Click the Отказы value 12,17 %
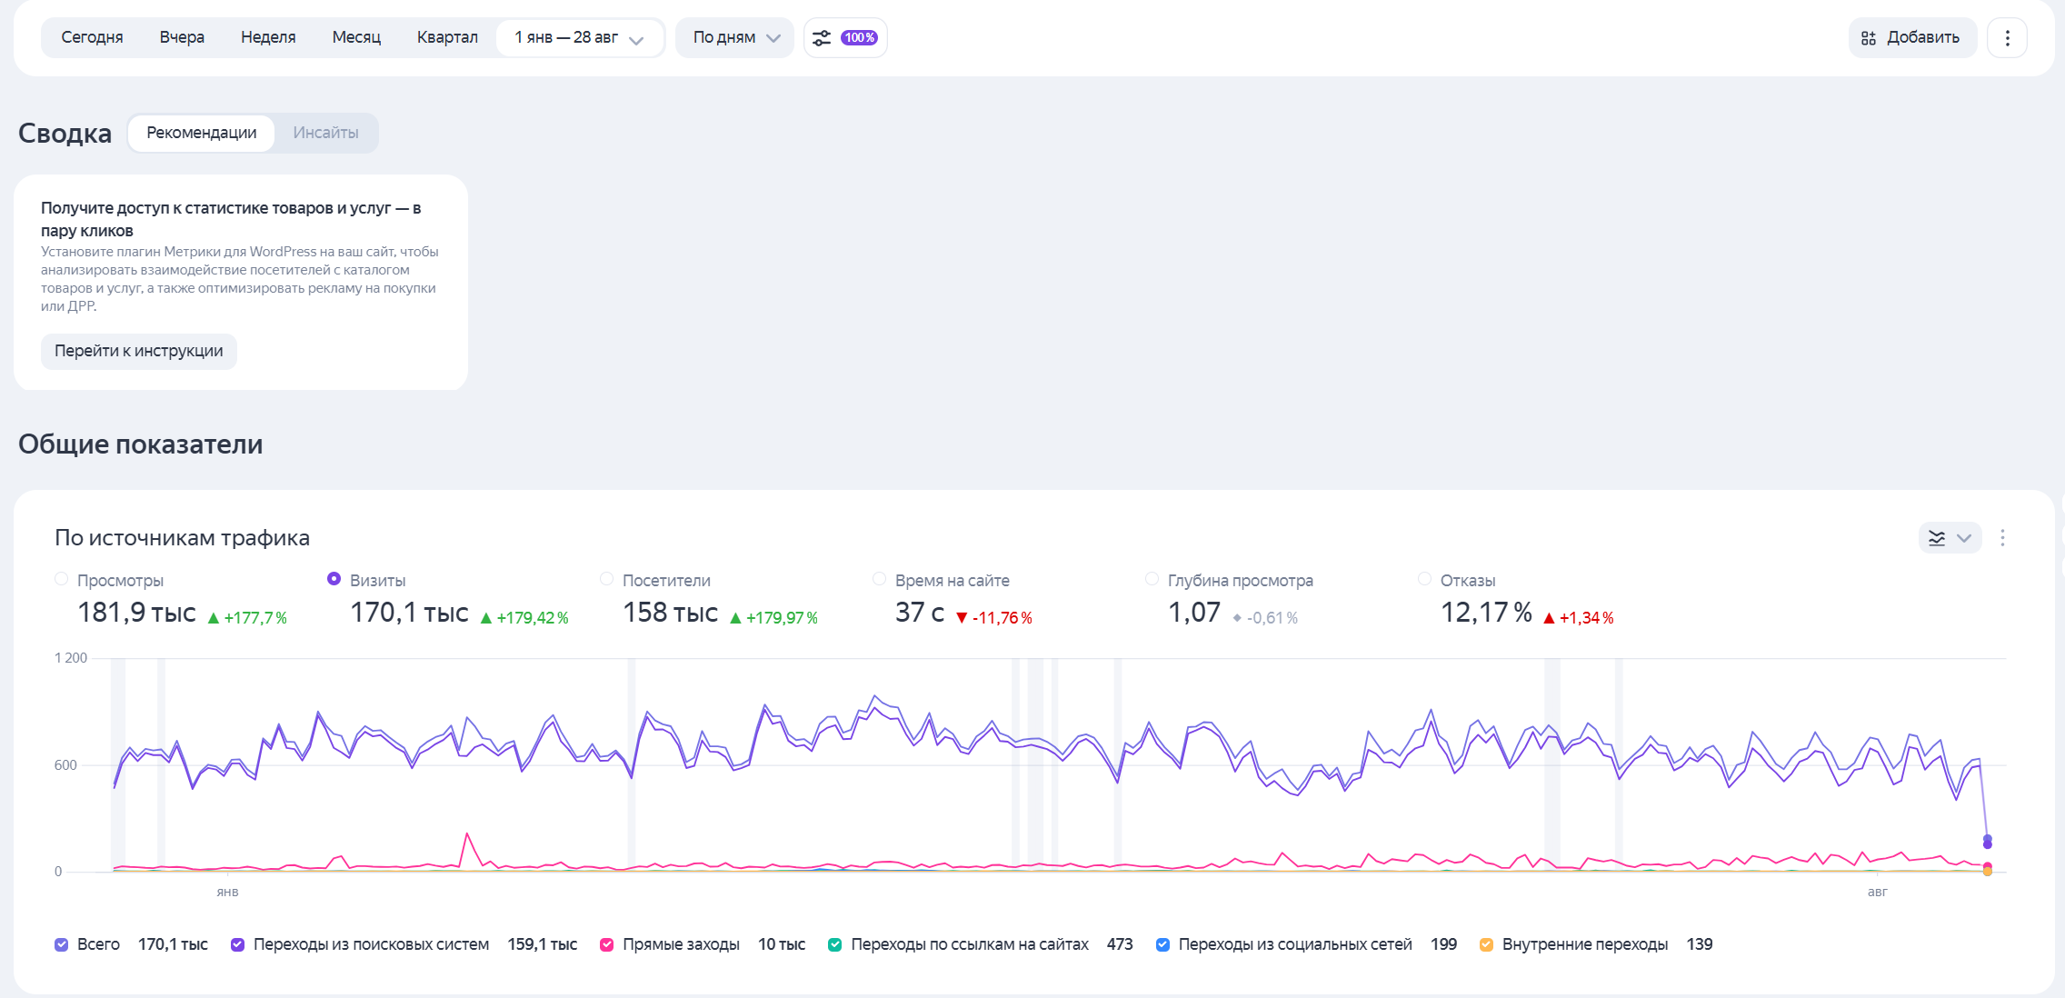The image size is (2065, 998). pos(1486,613)
